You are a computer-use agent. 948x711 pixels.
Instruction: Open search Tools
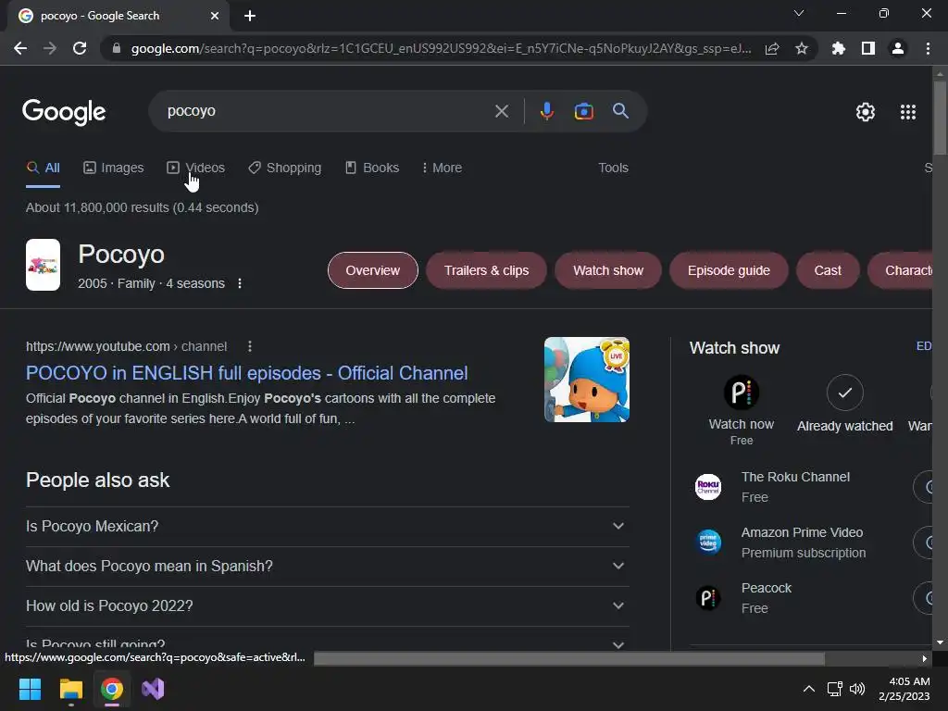(x=613, y=168)
